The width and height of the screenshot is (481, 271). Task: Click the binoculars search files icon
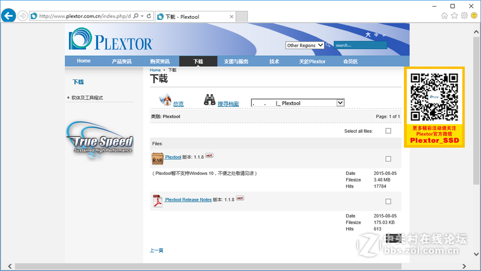[209, 100]
